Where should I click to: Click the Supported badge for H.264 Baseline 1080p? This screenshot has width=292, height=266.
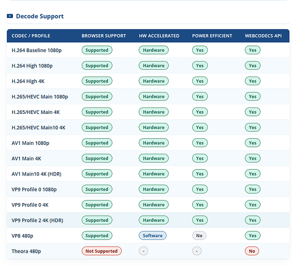tap(97, 50)
